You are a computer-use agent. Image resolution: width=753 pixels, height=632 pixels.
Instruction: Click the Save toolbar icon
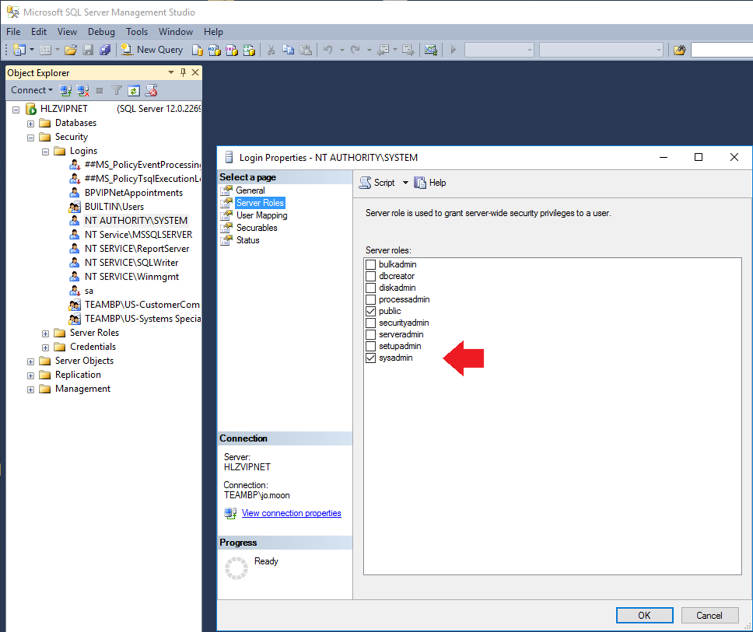88,50
